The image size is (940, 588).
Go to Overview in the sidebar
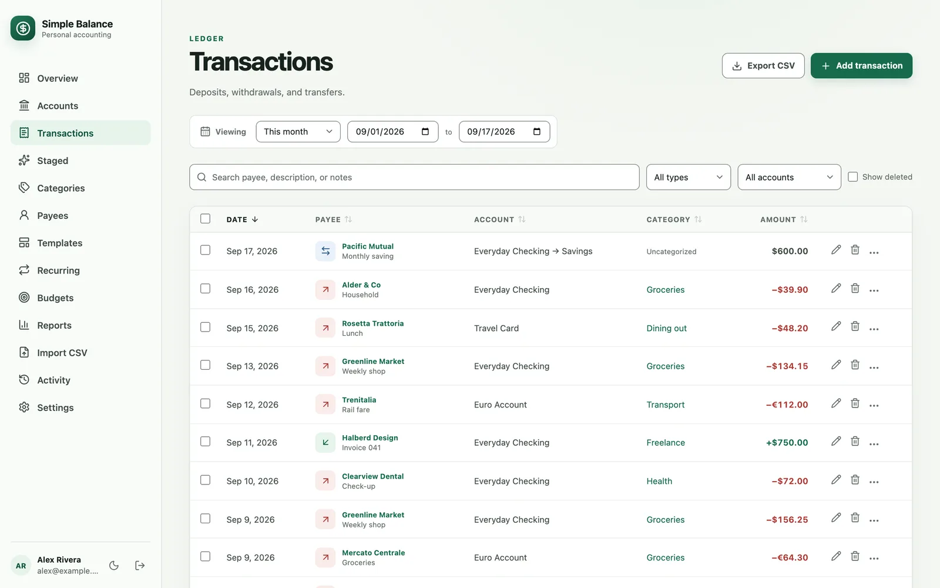coord(80,78)
